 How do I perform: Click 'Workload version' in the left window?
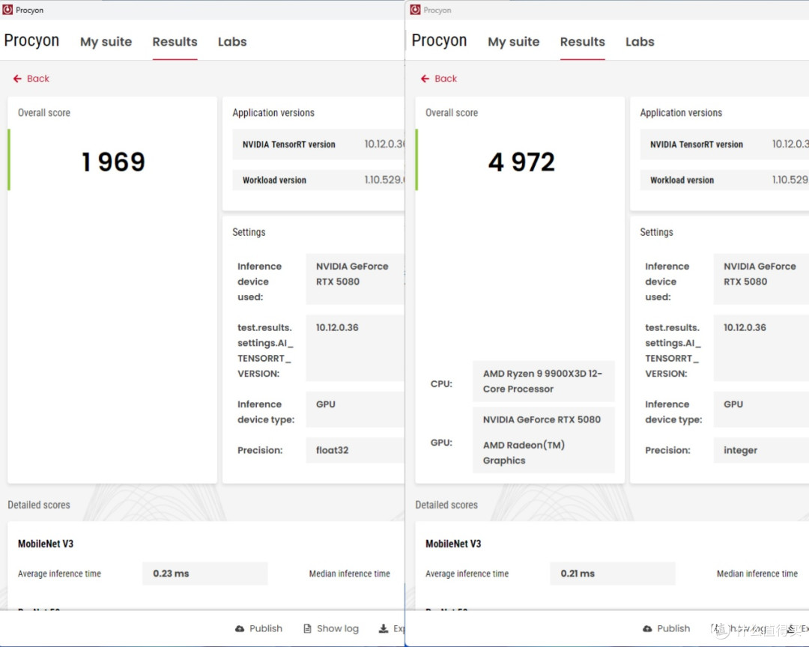pyautogui.click(x=274, y=180)
